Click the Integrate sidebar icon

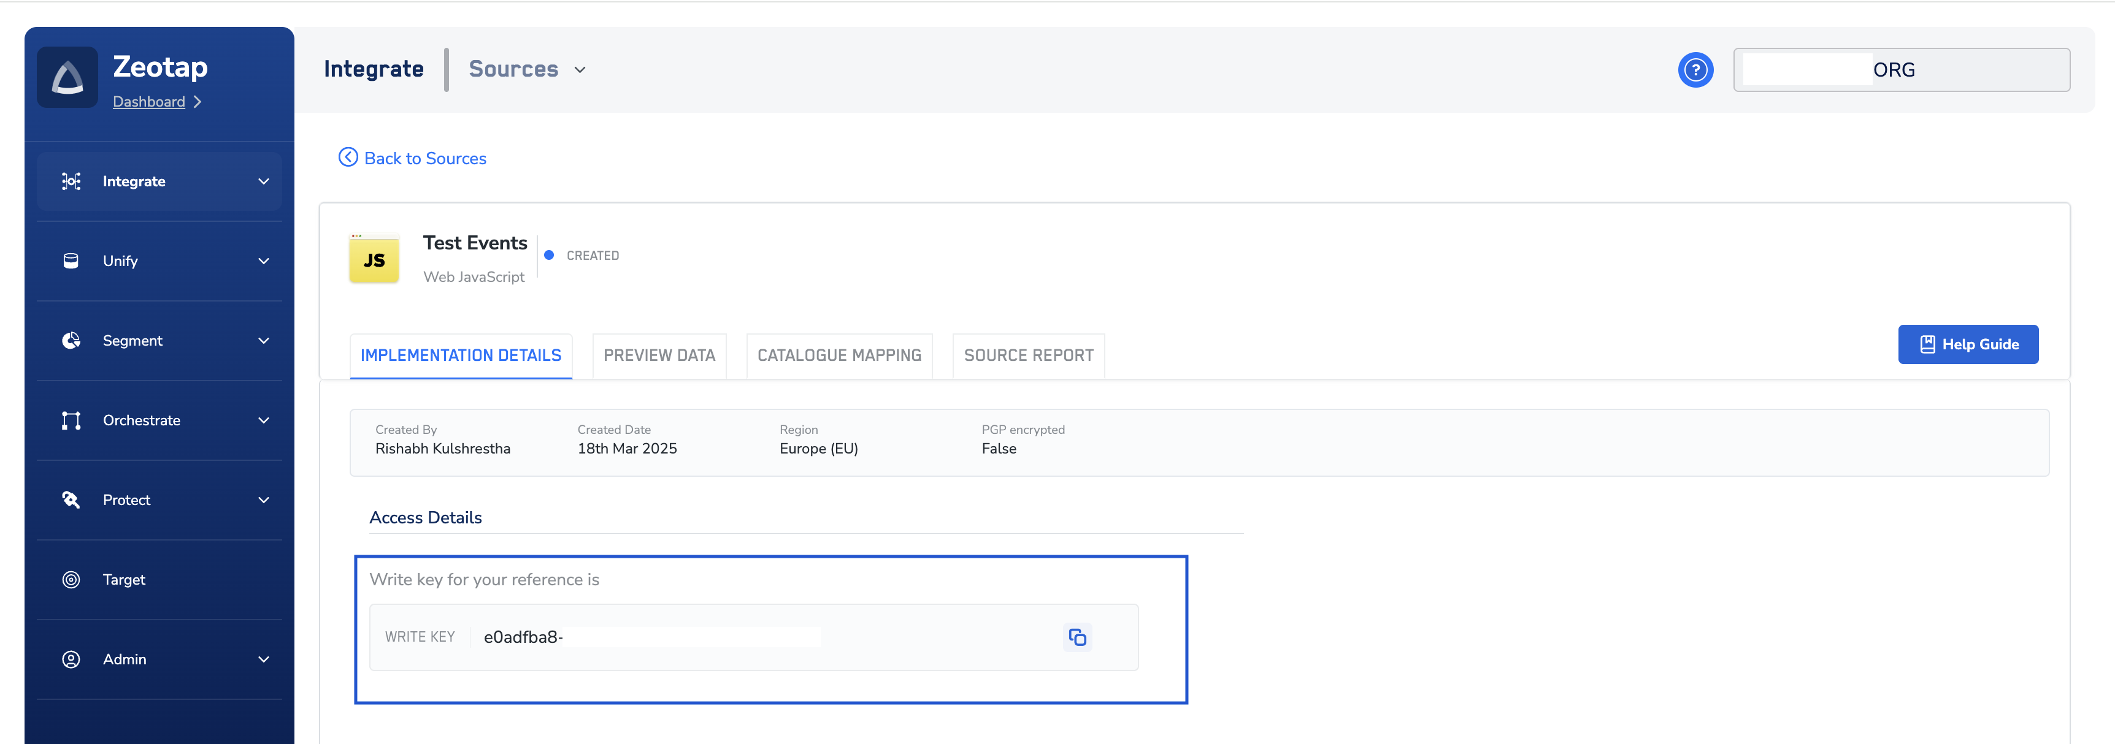coord(71,181)
